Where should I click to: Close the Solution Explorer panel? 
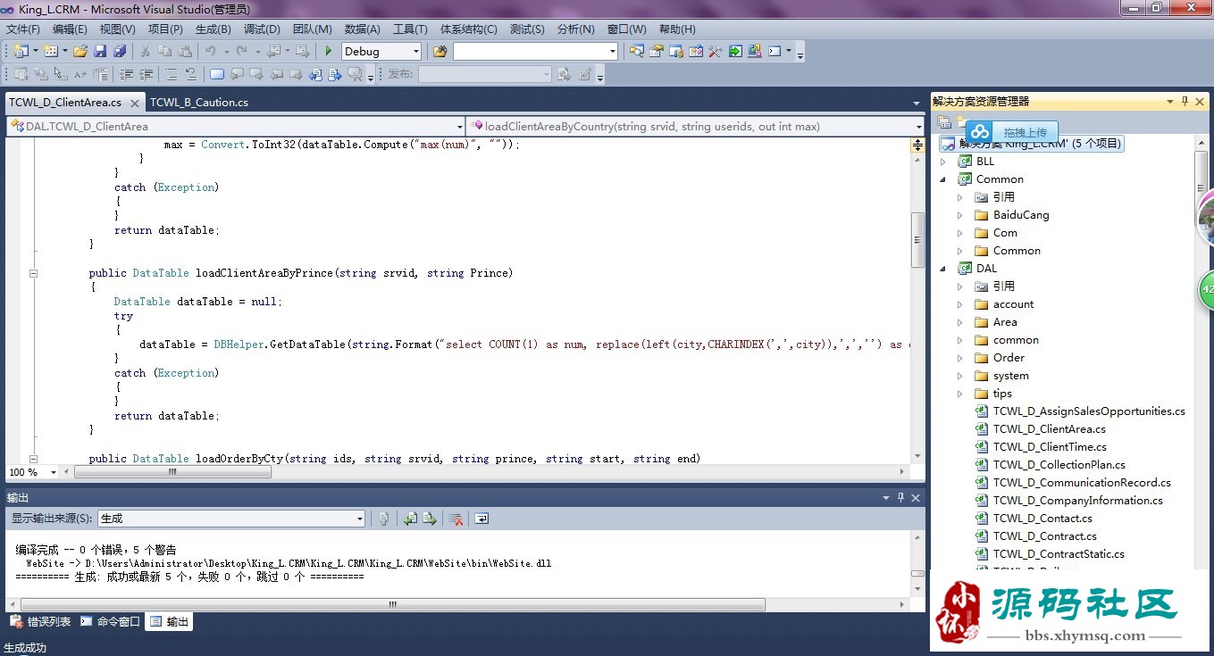[x=1201, y=102]
